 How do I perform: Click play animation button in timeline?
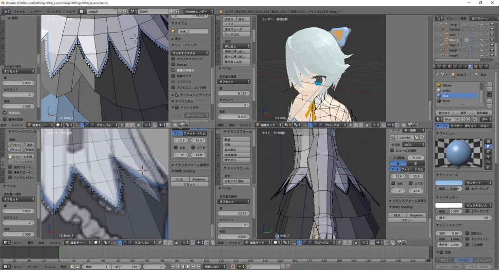click(x=189, y=267)
